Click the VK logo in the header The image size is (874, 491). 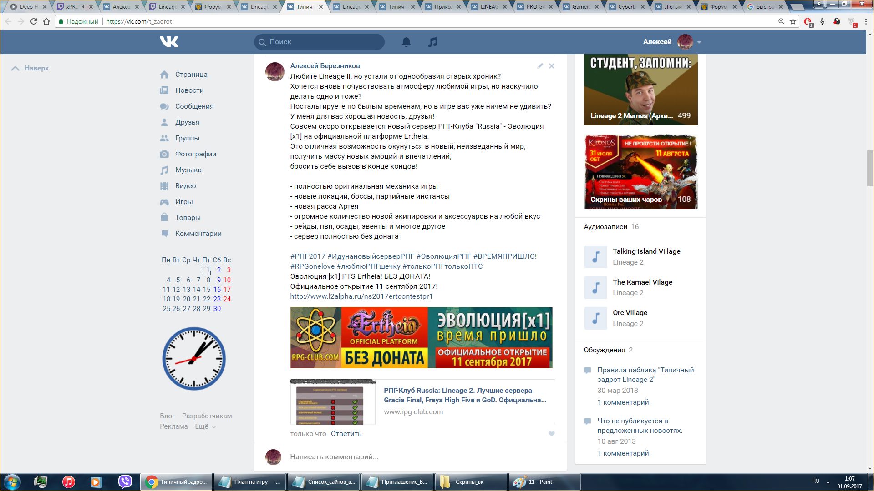[x=169, y=42]
